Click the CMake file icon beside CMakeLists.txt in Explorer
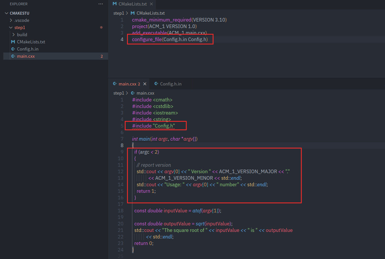This screenshot has width=385, height=259. (x=13, y=42)
